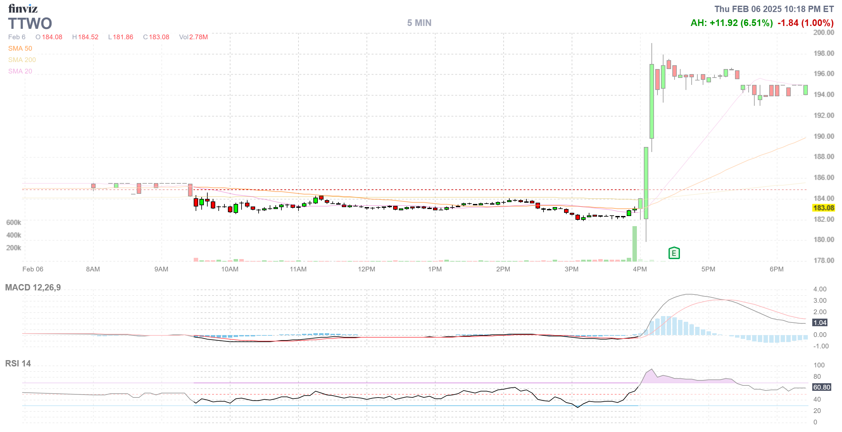This screenshot has height=432, width=842.
Task: Click the 60.80 RSI value badge
Action: (x=821, y=387)
